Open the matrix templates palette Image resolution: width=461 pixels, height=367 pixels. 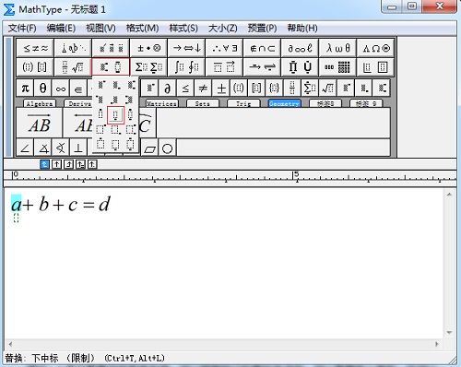[337, 67]
